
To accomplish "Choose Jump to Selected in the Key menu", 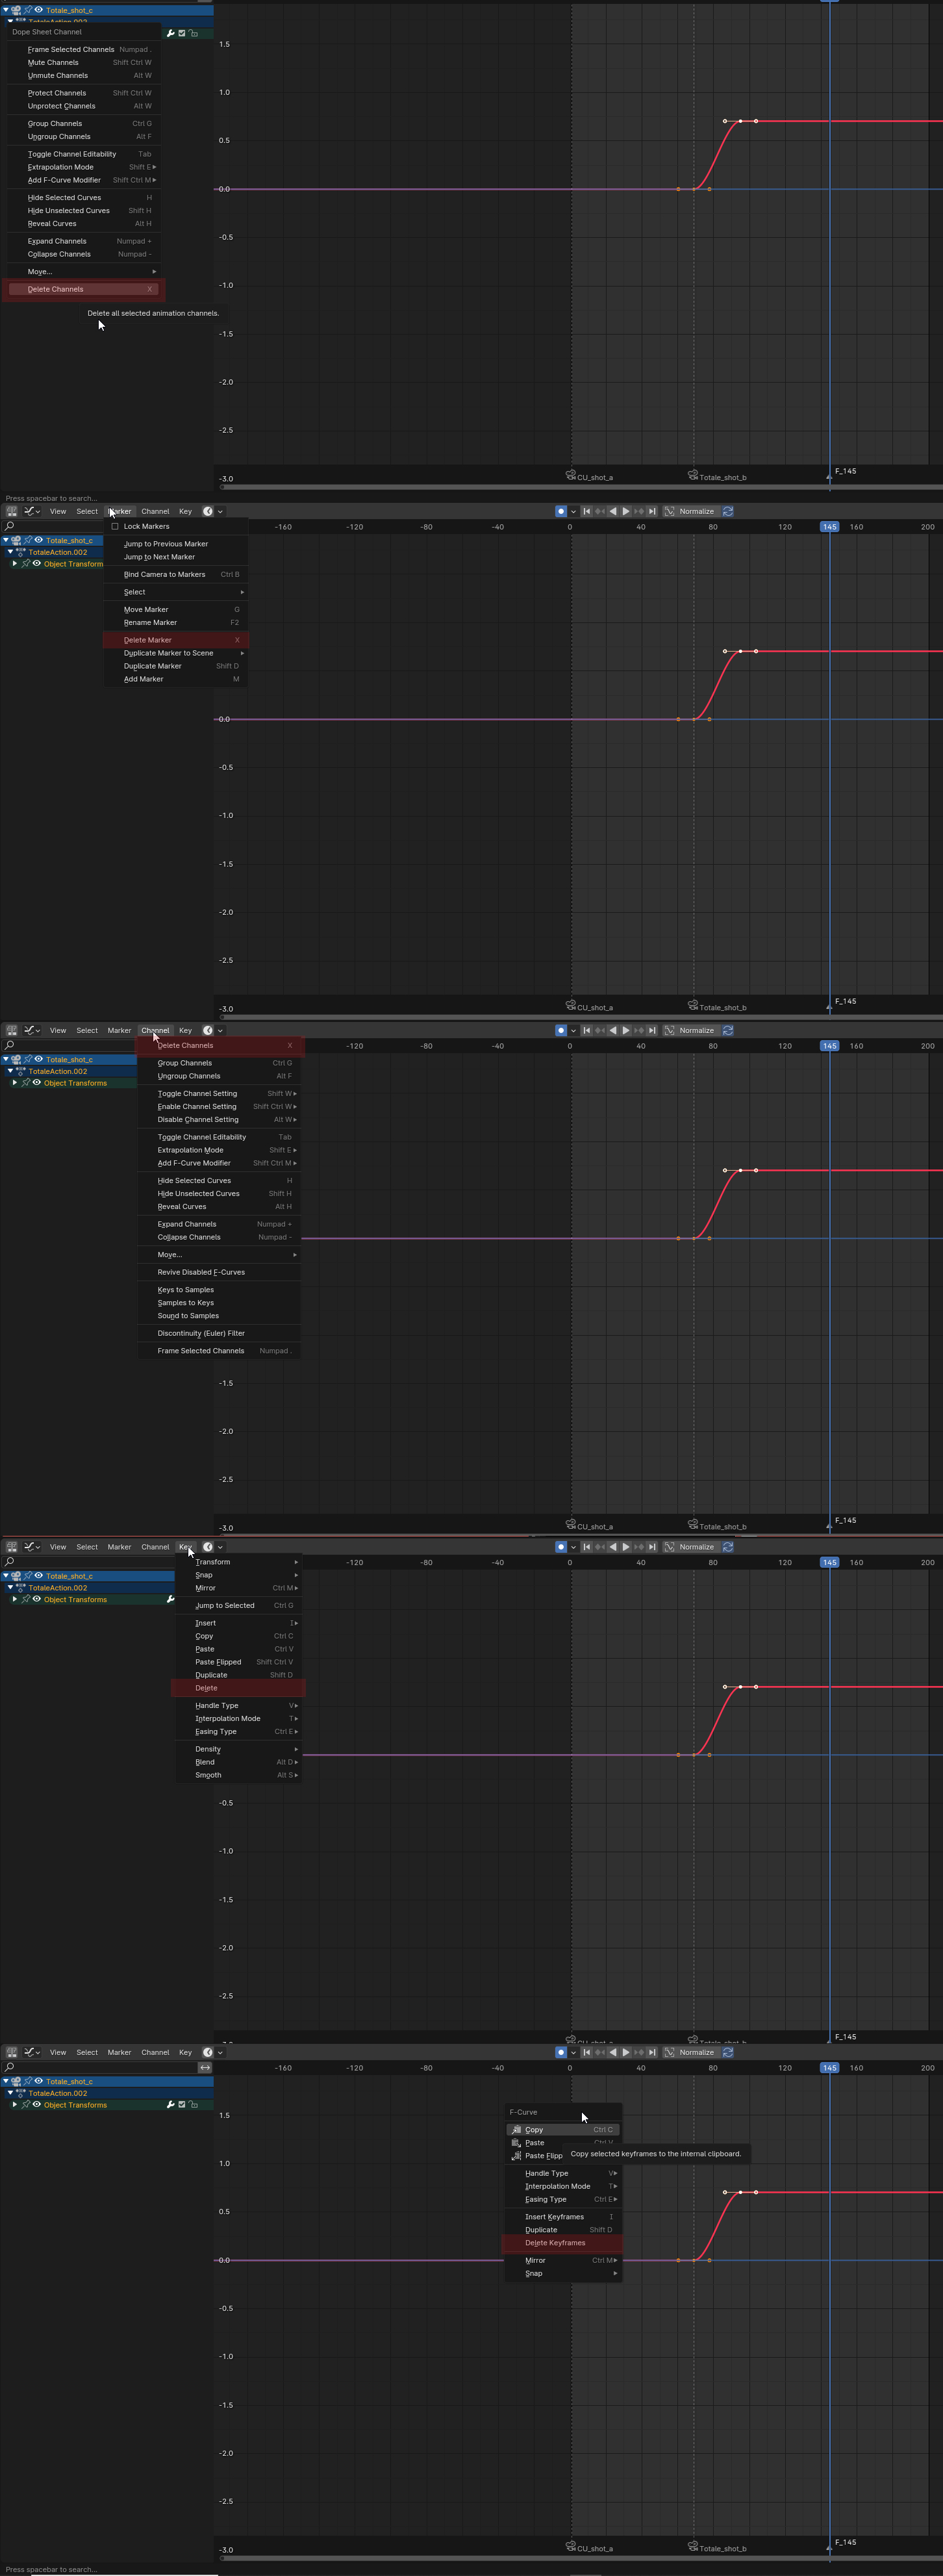I will point(239,1605).
